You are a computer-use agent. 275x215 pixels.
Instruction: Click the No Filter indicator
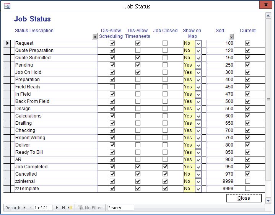90,208
